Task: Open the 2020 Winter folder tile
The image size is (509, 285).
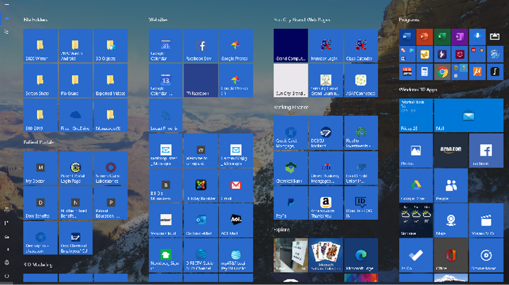Action: point(40,45)
